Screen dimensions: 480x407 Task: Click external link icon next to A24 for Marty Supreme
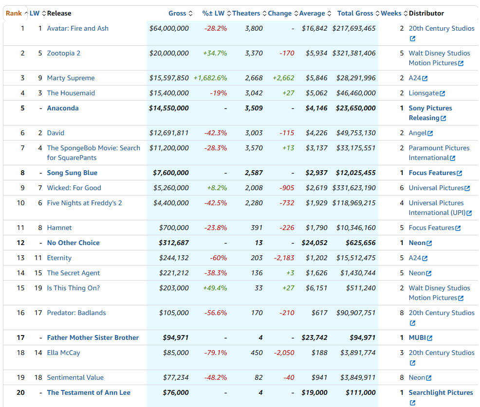(425, 78)
